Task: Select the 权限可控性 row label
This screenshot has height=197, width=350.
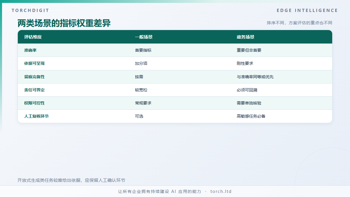Action: [34, 103]
